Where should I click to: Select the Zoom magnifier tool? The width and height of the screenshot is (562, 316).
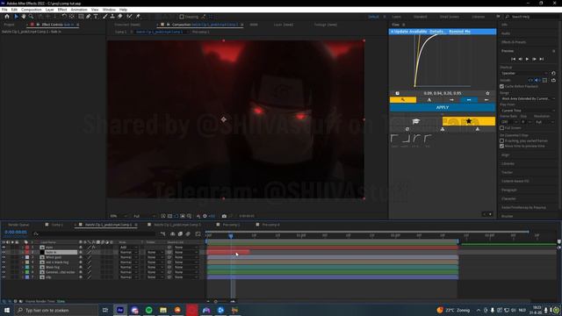(x=32, y=17)
